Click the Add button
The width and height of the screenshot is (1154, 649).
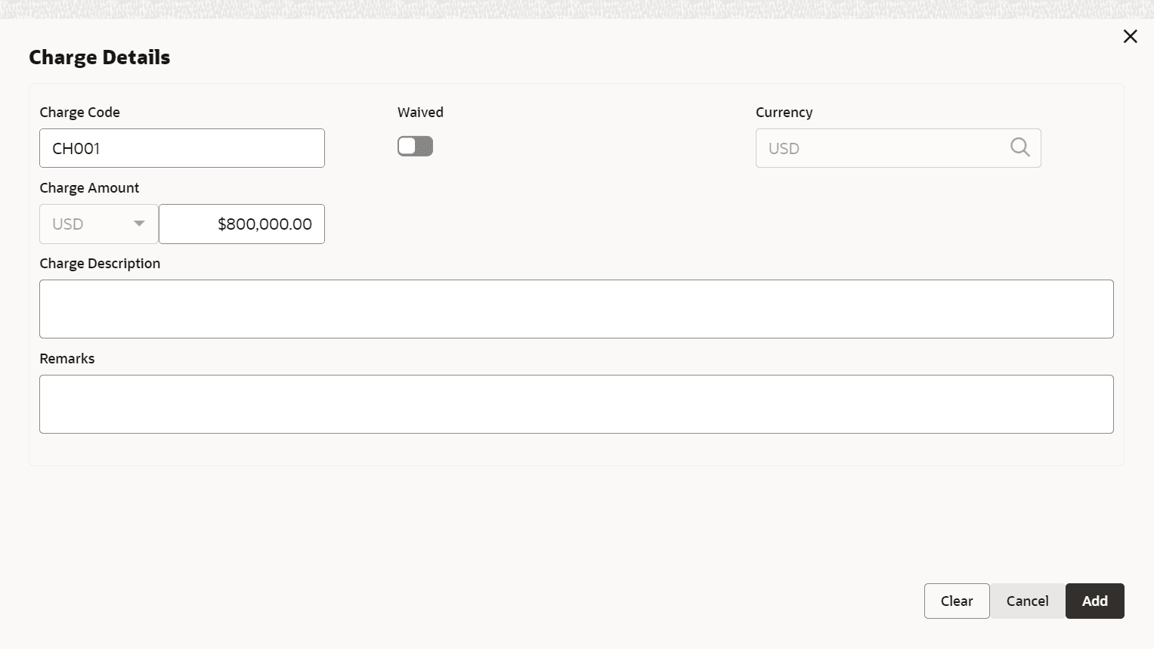[x=1094, y=601]
